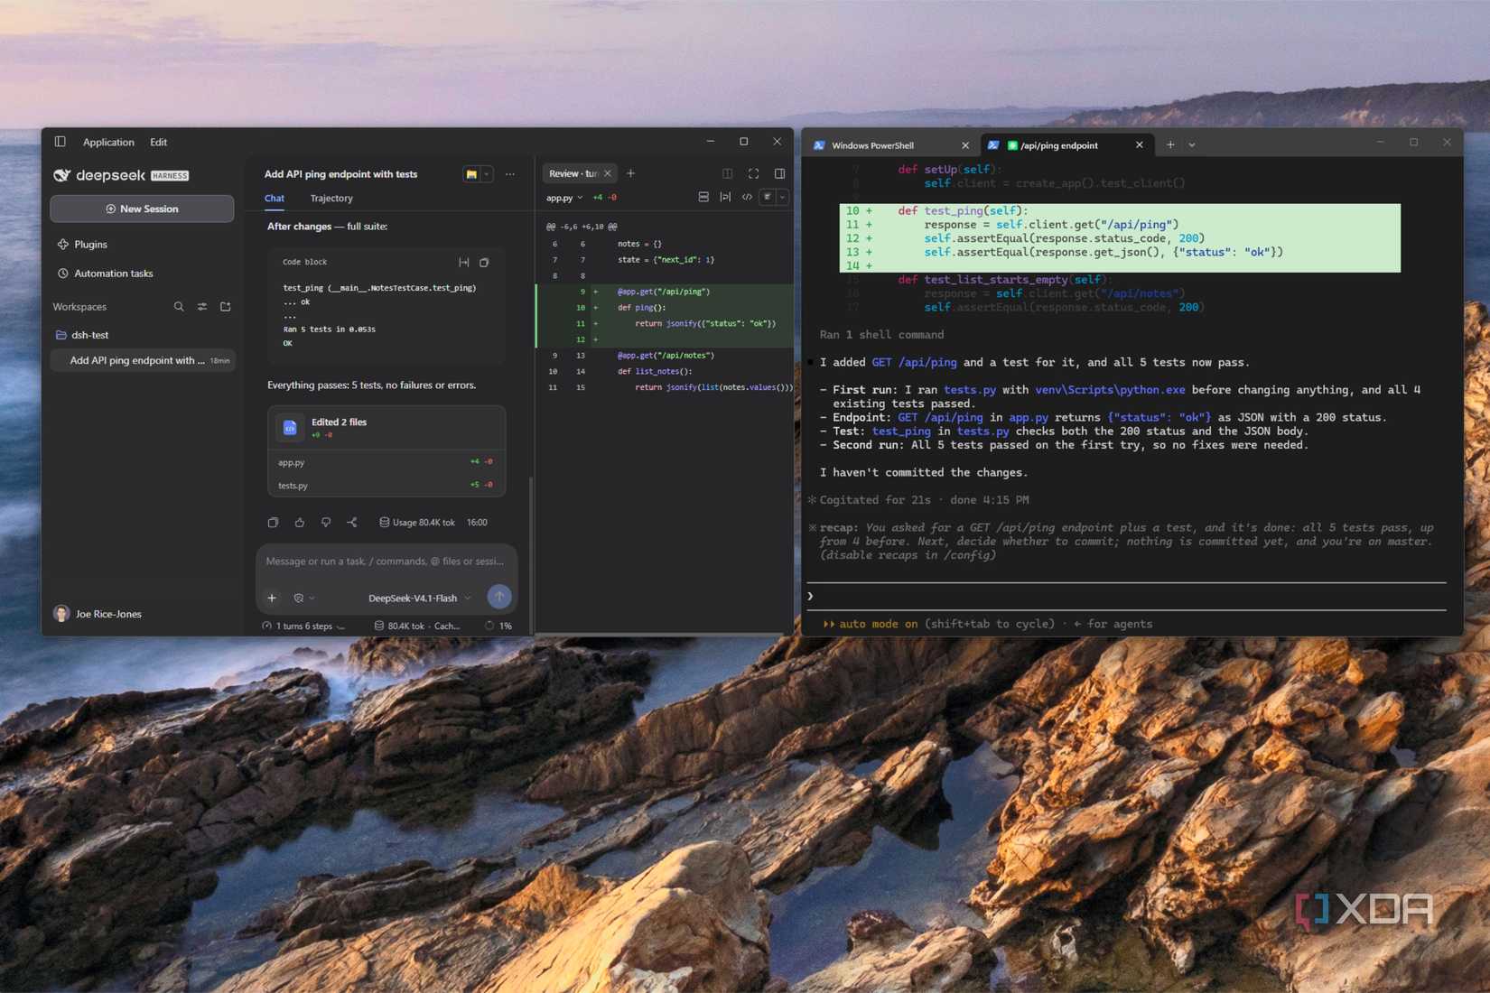Expand the app.py file selector dropdown

[564, 198]
